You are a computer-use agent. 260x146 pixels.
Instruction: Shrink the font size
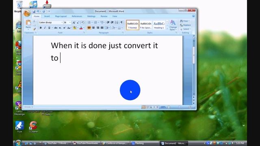78,23
